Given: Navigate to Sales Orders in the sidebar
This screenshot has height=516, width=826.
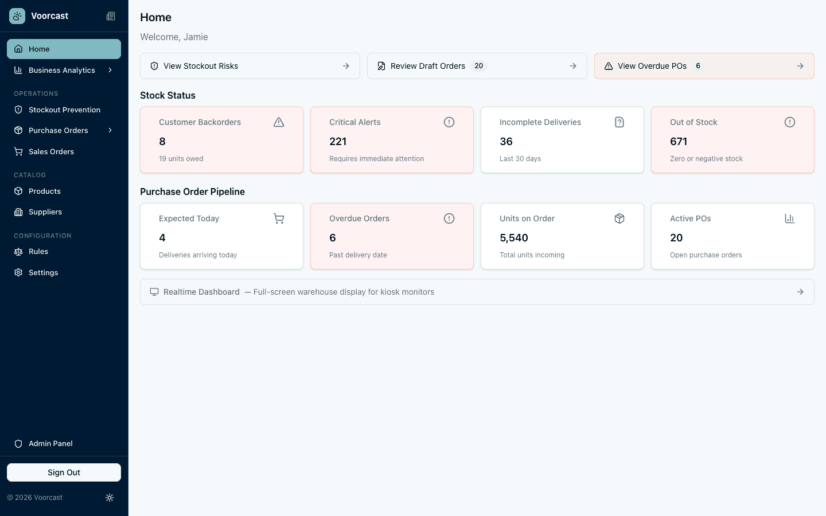Looking at the screenshot, I should pyautogui.click(x=51, y=151).
